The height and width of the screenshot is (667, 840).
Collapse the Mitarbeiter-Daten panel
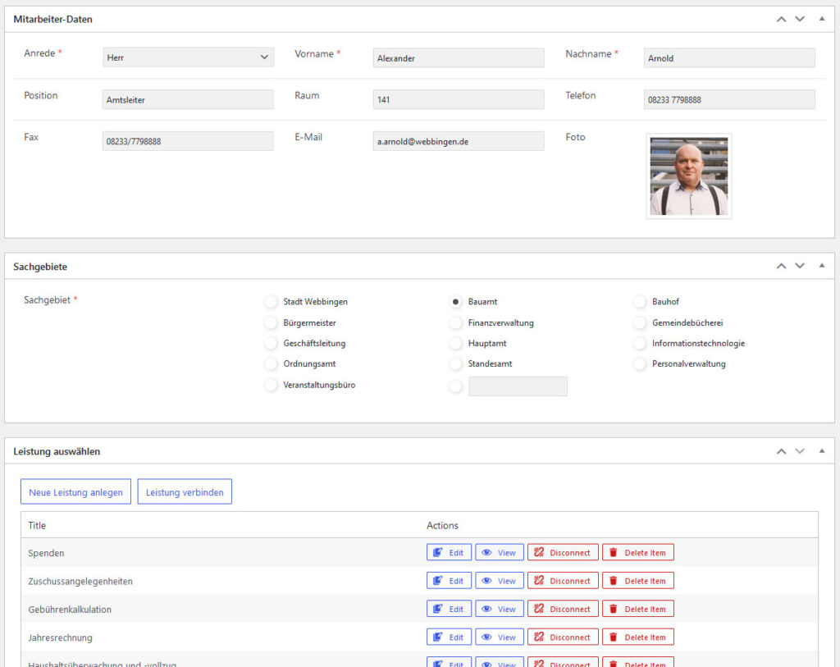(x=821, y=19)
